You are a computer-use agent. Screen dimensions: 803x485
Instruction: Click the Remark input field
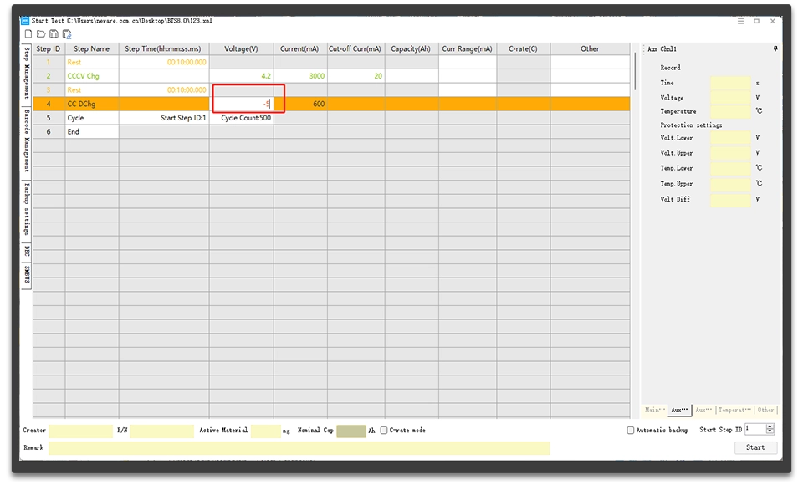299,448
